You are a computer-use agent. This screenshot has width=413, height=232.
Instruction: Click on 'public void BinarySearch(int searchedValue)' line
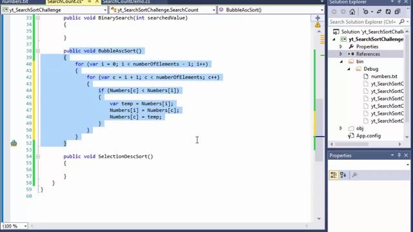[126, 18]
